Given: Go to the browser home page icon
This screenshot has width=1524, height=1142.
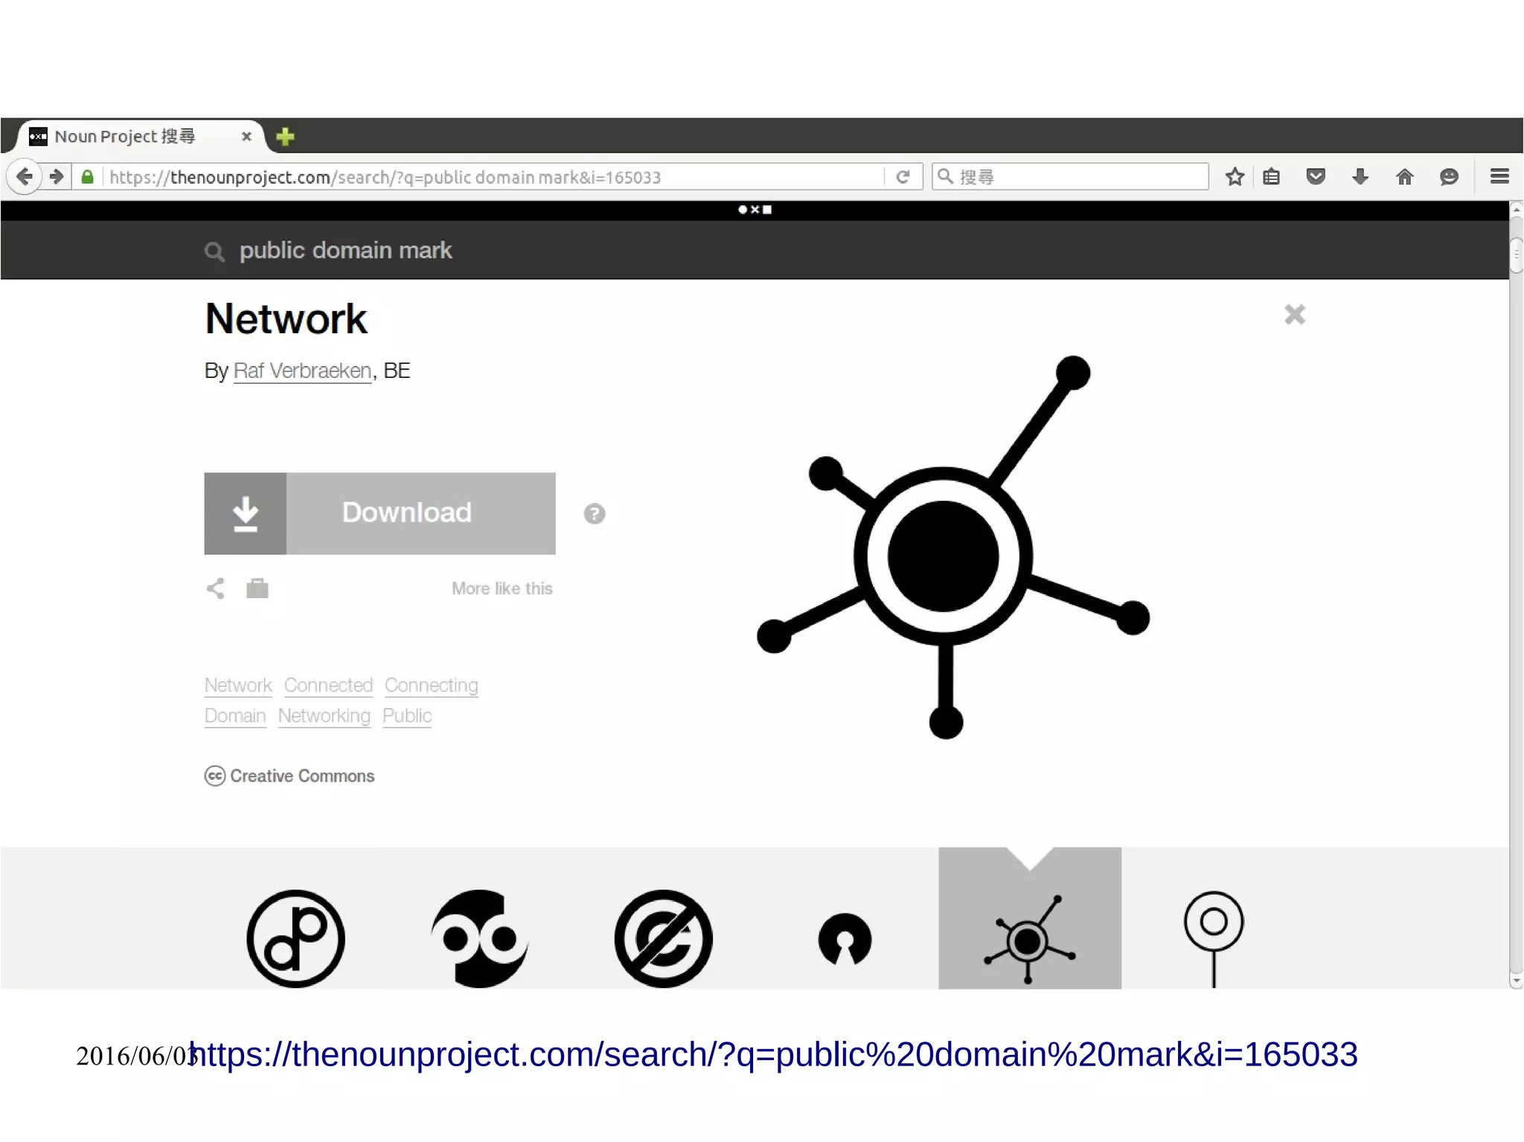Looking at the screenshot, I should pyautogui.click(x=1404, y=177).
